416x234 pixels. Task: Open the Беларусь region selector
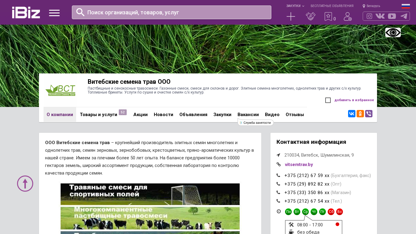point(372,6)
